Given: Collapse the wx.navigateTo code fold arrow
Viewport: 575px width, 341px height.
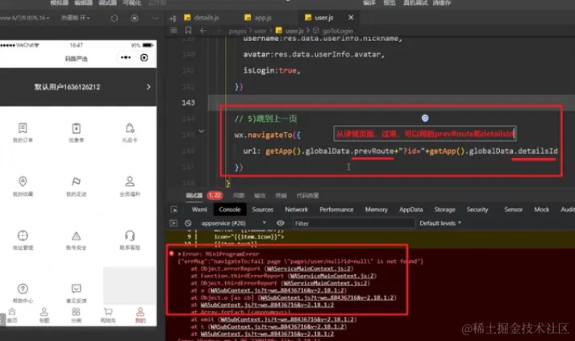Looking at the screenshot, I should (202, 131).
